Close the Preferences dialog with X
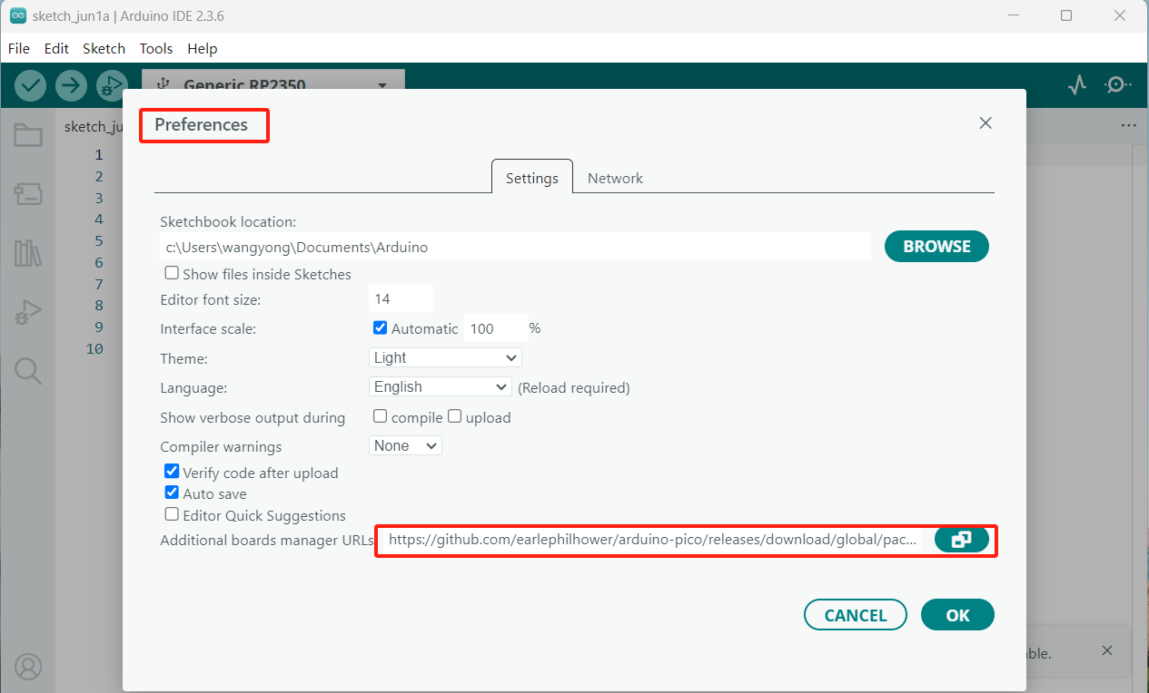Viewport: 1149px width, 693px height. (986, 123)
